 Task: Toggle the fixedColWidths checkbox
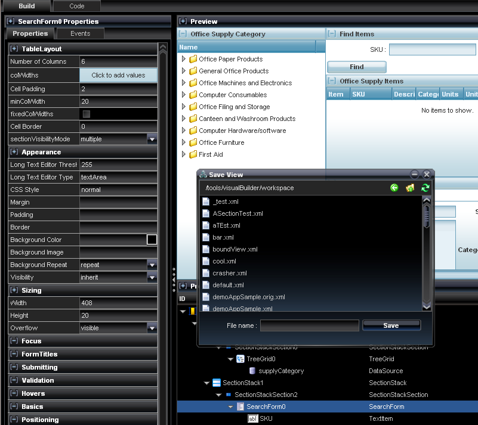click(87, 114)
